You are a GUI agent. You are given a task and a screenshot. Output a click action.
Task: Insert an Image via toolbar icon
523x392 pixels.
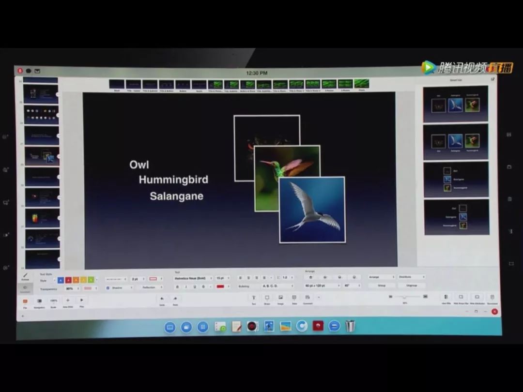(x=280, y=298)
